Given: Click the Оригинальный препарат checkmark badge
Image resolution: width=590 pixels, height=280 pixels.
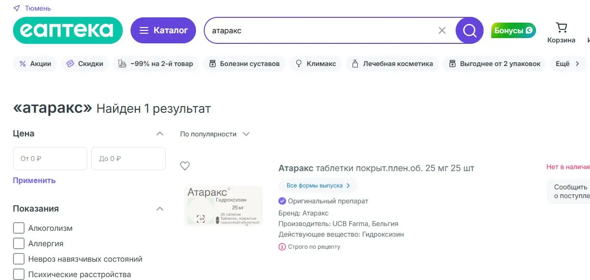Looking at the screenshot, I should coord(282,201).
